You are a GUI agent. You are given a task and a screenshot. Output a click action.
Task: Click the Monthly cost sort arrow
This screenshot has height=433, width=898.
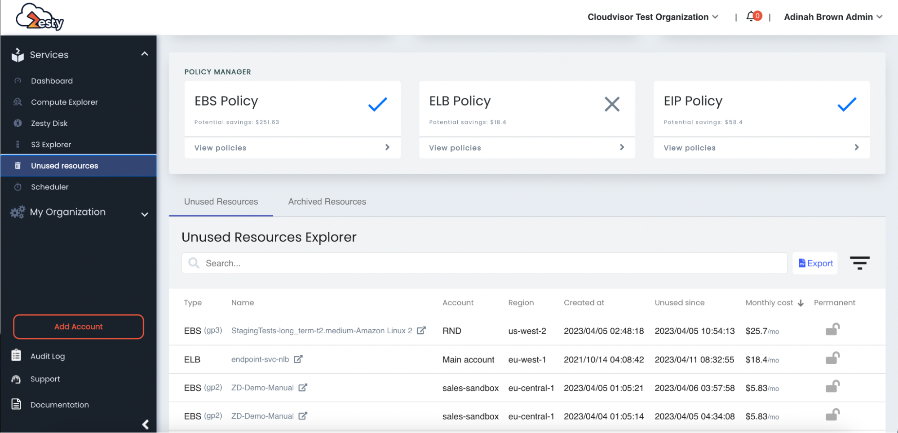click(x=801, y=303)
